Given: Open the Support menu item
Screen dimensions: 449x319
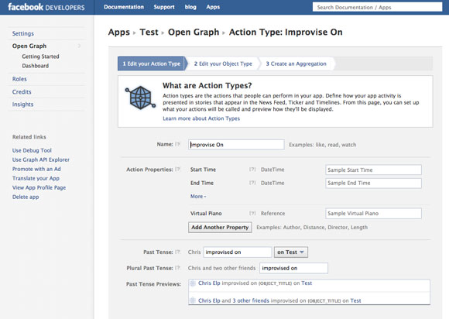Looking at the screenshot, I should click(x=164, y=7).
